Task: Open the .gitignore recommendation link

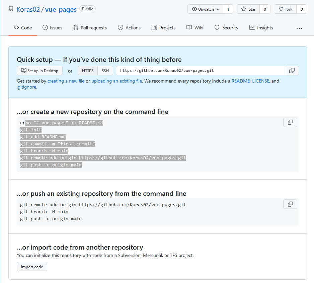Action: (x=27, y=87)
